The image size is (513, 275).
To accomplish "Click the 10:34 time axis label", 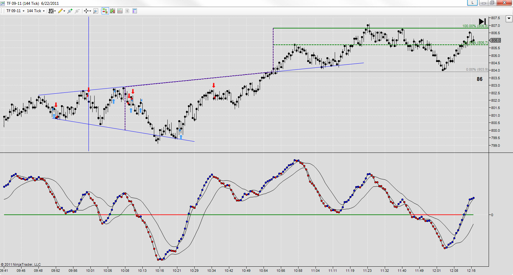I will [211, 271].
